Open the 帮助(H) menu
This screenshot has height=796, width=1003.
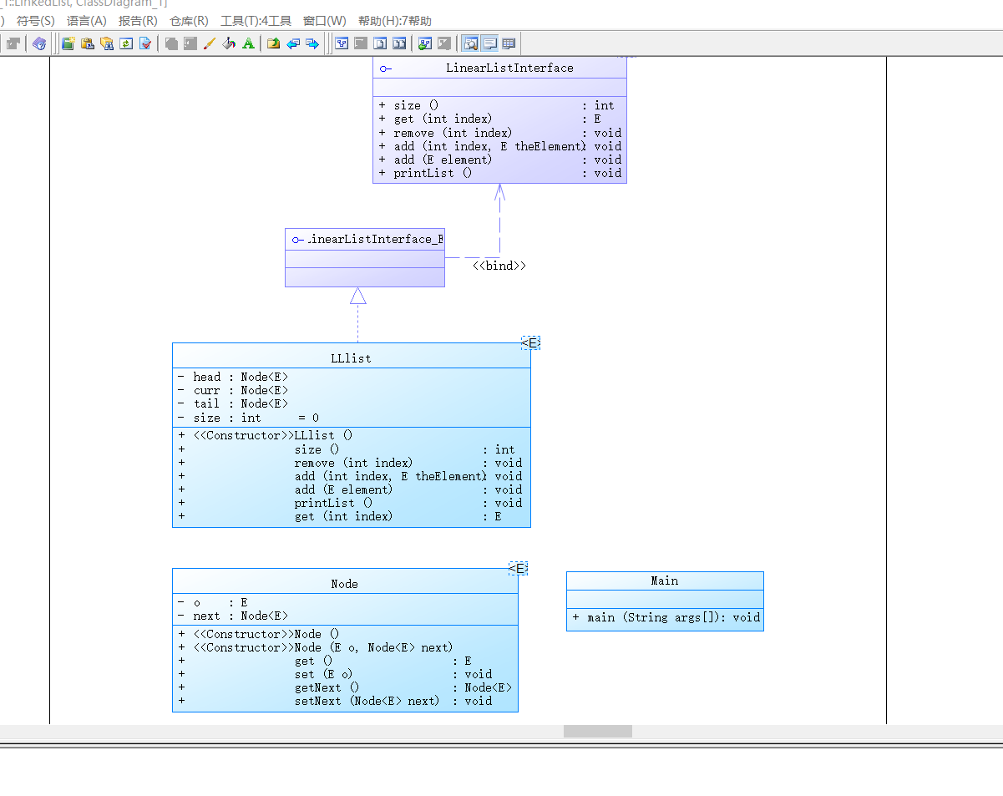coord(394,21)
